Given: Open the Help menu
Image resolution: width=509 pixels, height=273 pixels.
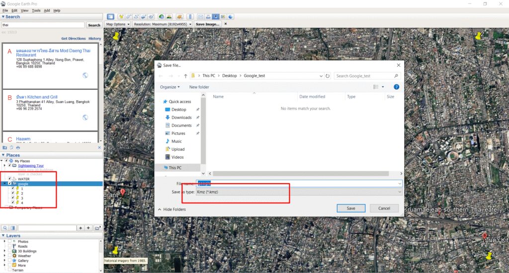Looking at the screenshot, I should point(57,10).
